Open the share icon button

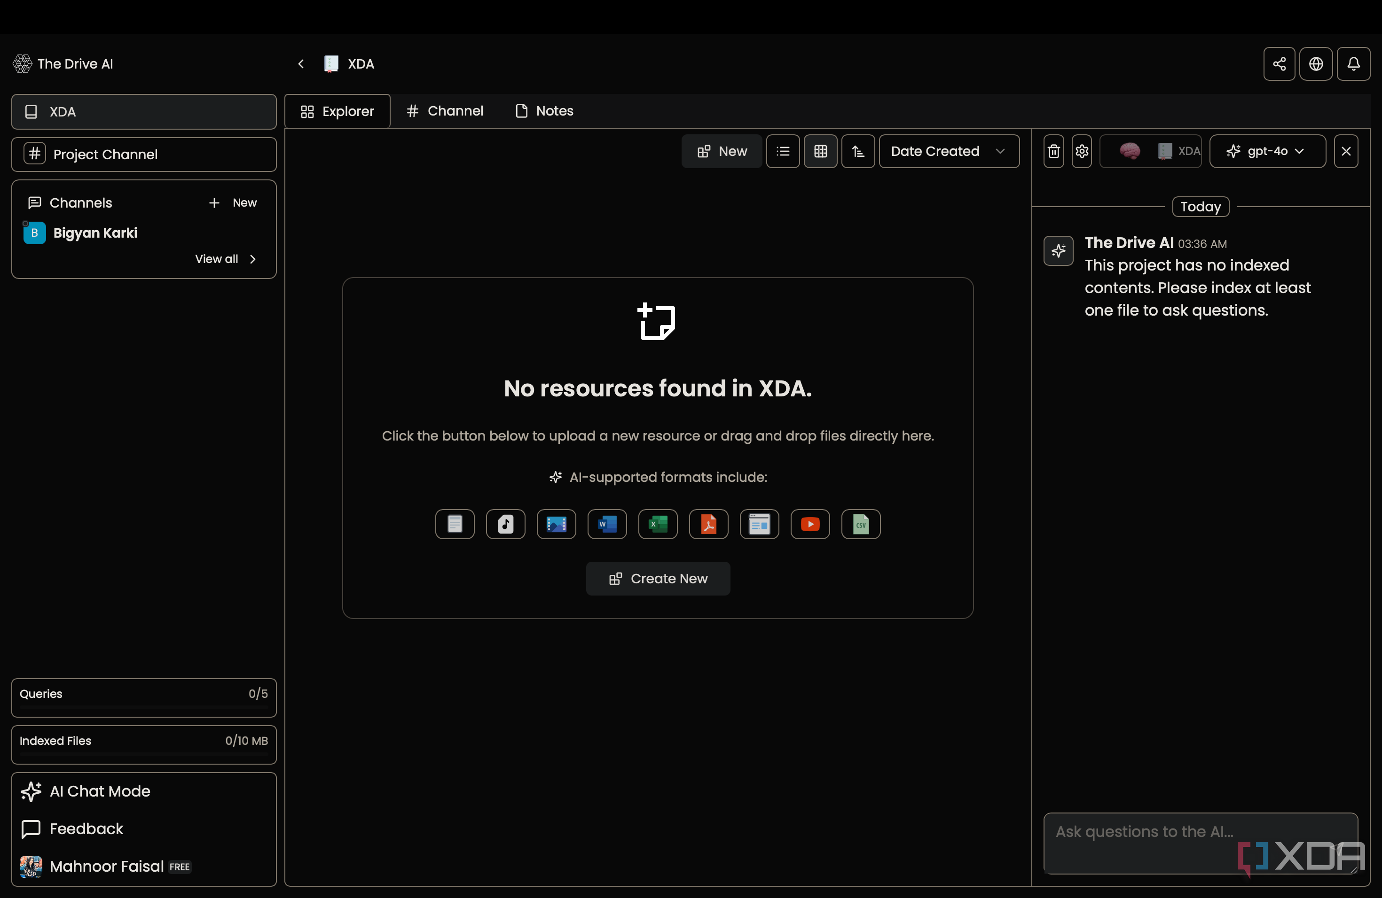(1279, 64)
